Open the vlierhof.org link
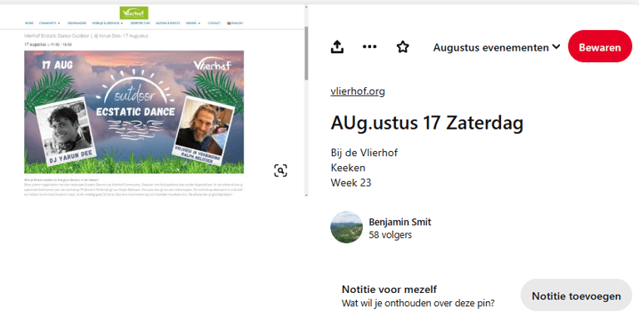The height and width of the screenshot is (332, 639). [x=358, y=91]
